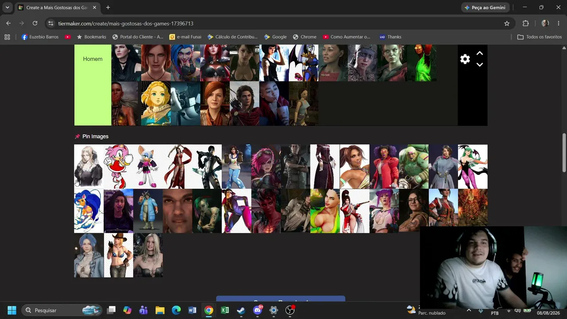View site information icon in address bar
This screenshot has width=567, height=319.
50,23
